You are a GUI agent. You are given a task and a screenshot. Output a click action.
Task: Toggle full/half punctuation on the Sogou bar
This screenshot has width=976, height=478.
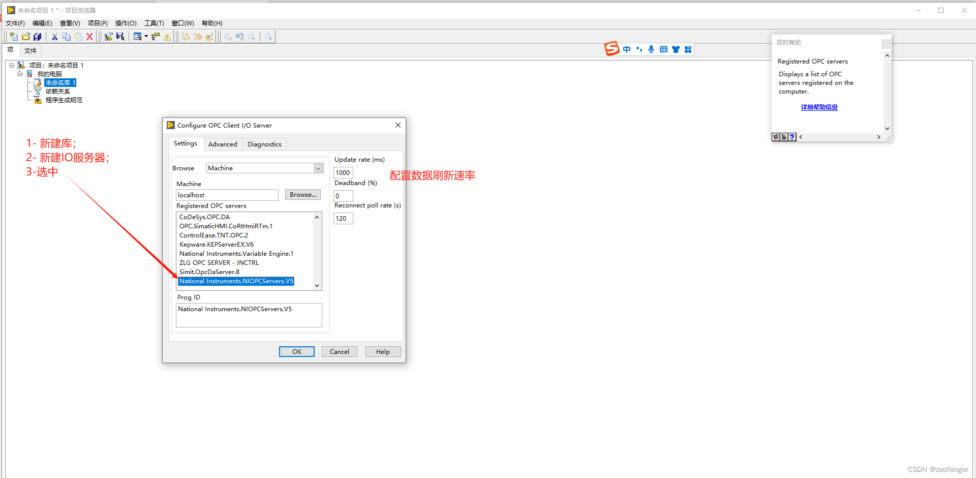(x=639, y=49)
